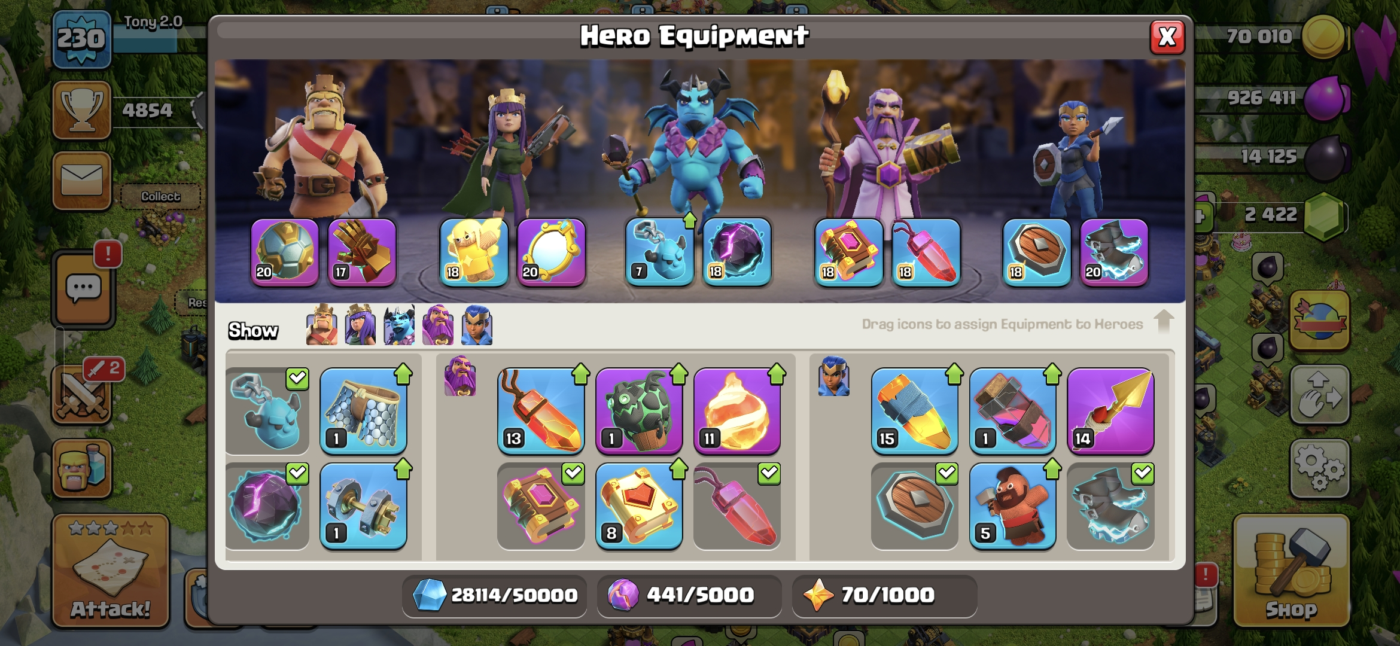Viewport: 1400px width, 646px height.
Task: Select the level 17 Spiky Ball glove equipment
Action: click(361, 252)
